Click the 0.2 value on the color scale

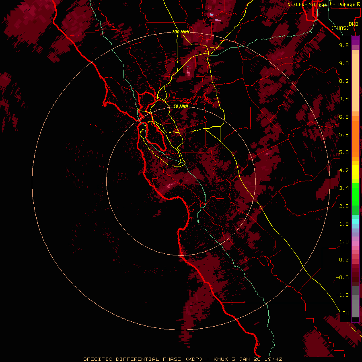[344, 260]
